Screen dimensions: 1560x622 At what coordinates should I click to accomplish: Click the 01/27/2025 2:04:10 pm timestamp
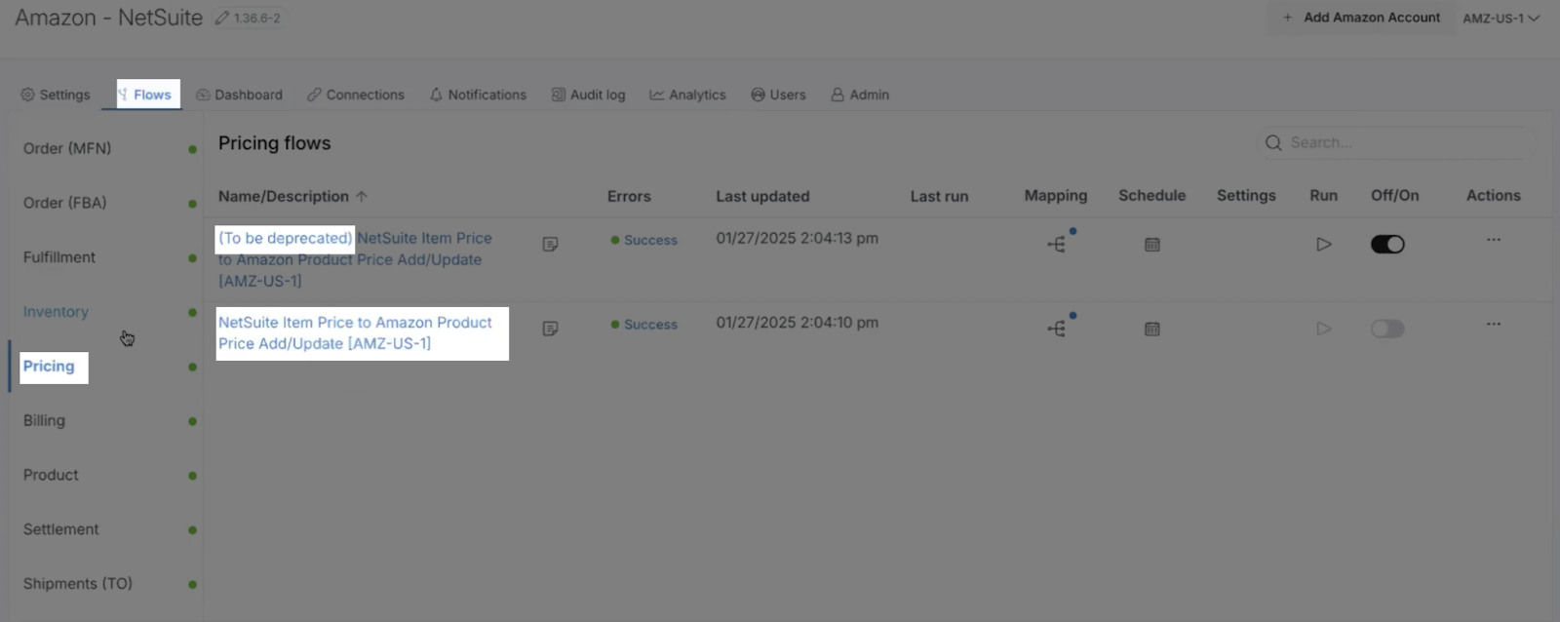797,323
